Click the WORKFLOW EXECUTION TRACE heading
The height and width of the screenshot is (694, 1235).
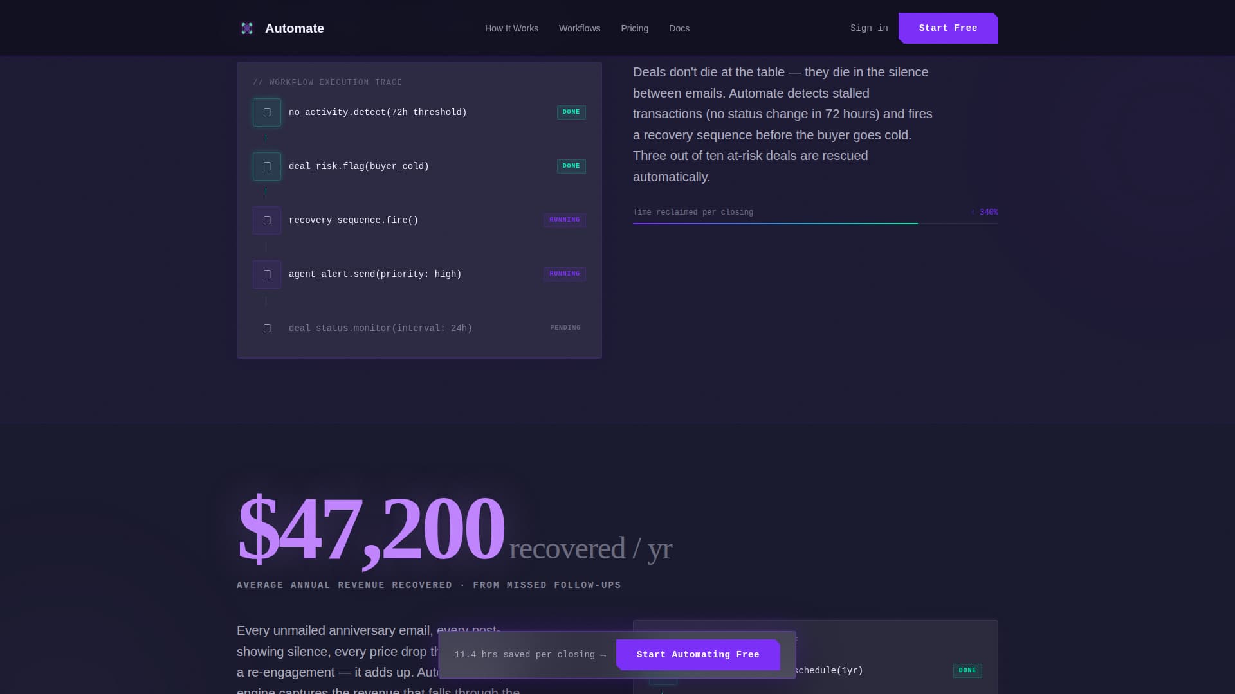[x=327, y=82]
